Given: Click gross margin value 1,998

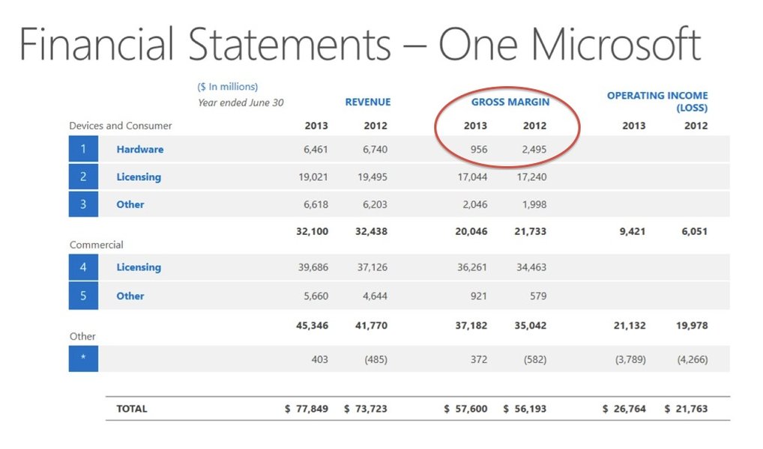Looking at the screenshot, I should point(534,204).
